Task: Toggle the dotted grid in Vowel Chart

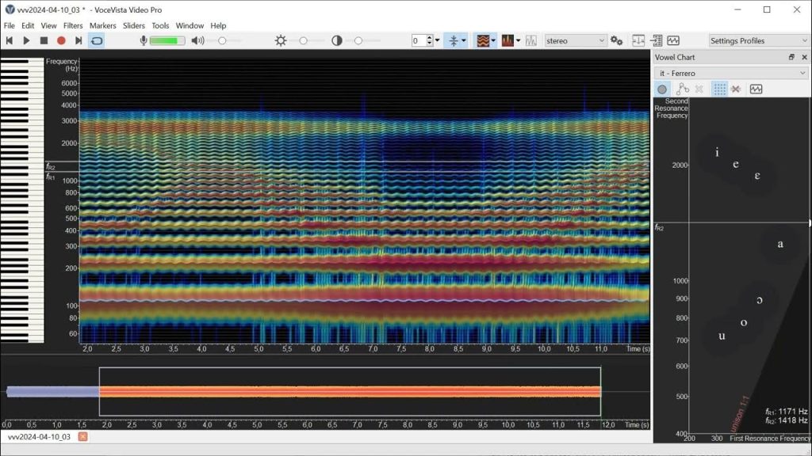Action: tap(719, 89)
